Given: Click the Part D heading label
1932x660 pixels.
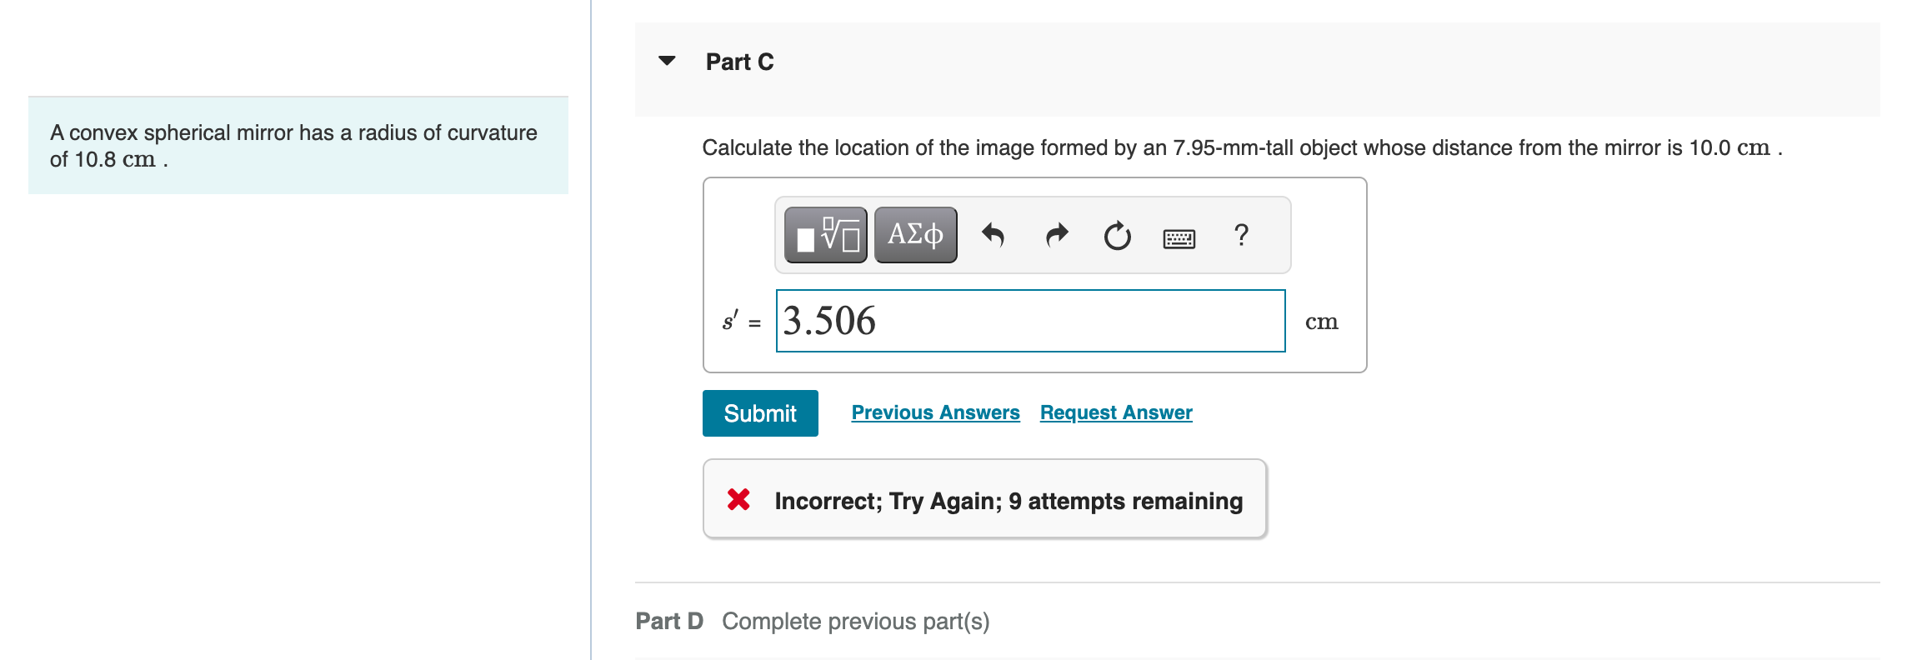Looking at the screenshot, I should 668,621.
